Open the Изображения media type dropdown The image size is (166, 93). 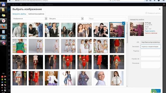30,19
